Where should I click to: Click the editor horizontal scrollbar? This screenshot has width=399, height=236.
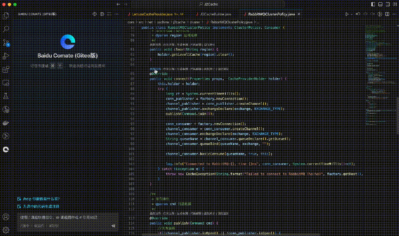[x=230, y=235]
